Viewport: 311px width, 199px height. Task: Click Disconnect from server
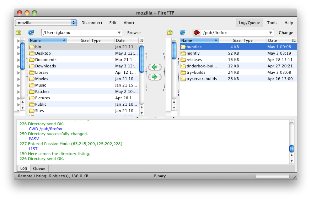coord(92,23)
